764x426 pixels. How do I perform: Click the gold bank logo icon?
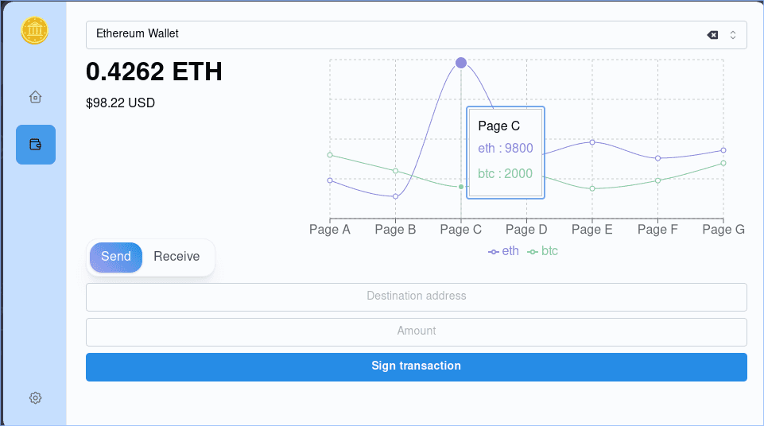[35, 31]
